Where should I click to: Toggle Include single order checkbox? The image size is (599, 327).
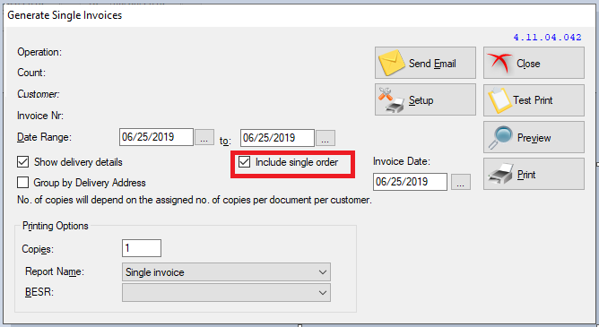coord(245,162)
